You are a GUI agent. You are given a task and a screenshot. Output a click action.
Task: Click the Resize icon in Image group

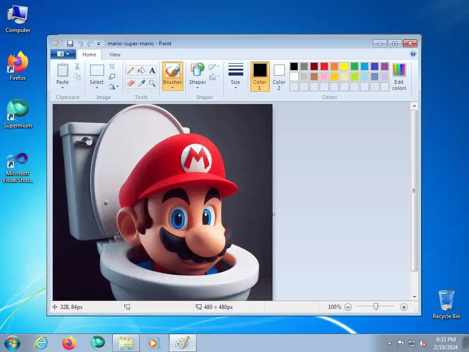tap(112, 77)
